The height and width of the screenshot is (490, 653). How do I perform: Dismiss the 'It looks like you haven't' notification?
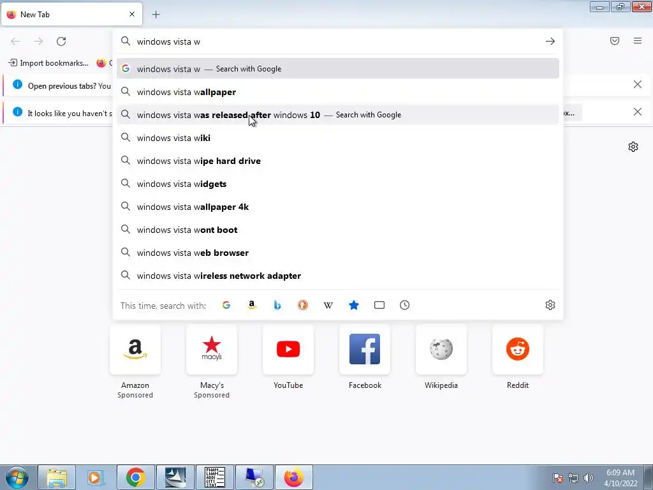(637, 112)
